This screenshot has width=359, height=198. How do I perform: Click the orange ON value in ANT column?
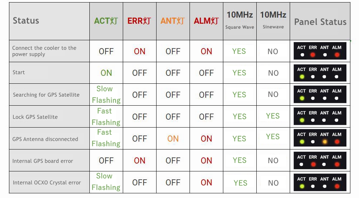click(173, 139)
